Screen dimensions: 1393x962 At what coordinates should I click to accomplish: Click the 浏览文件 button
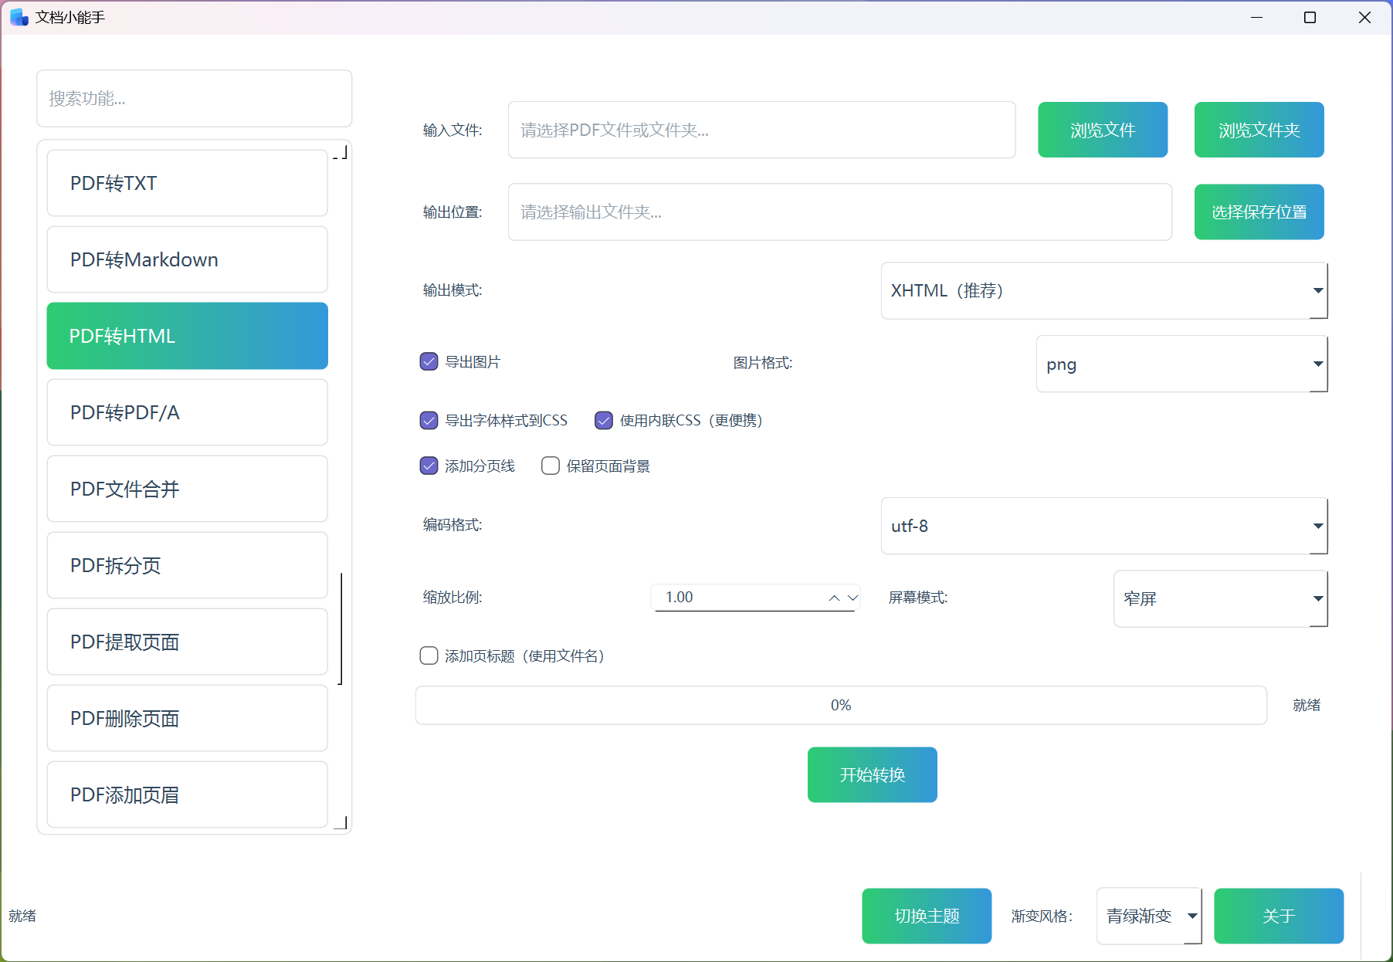tap(1102, 130)
